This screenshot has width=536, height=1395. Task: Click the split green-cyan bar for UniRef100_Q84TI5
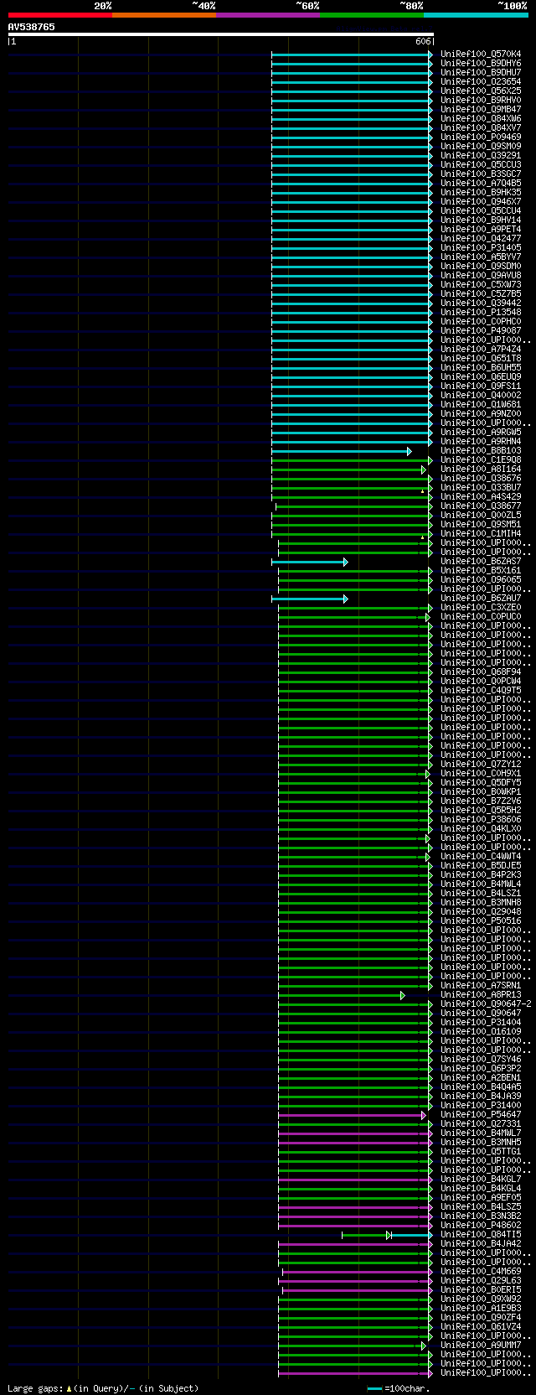point(387,1235)
